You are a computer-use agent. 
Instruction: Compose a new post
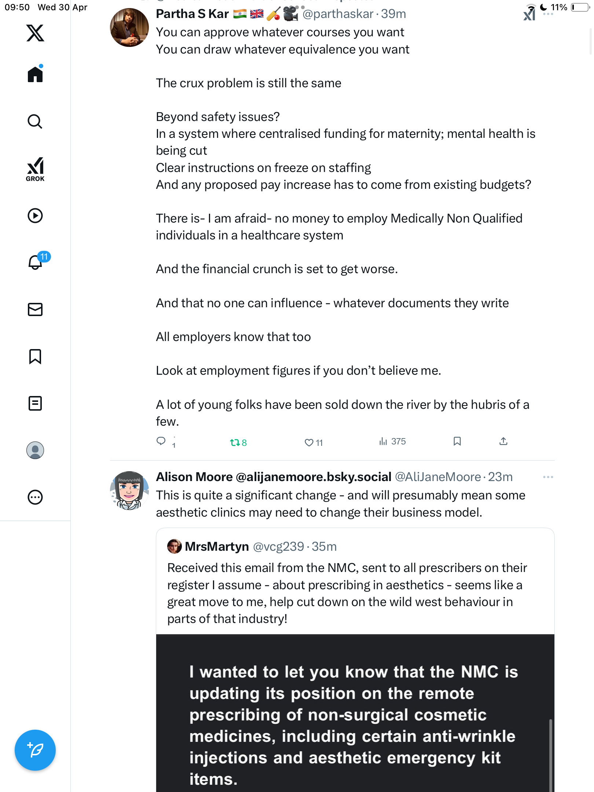click(x=35, y=750)
